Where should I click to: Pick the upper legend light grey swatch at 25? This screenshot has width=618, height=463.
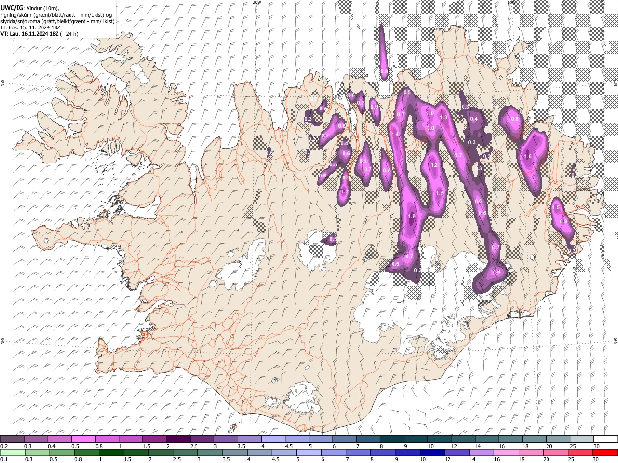pyautogui.click(x=581, y=439)
